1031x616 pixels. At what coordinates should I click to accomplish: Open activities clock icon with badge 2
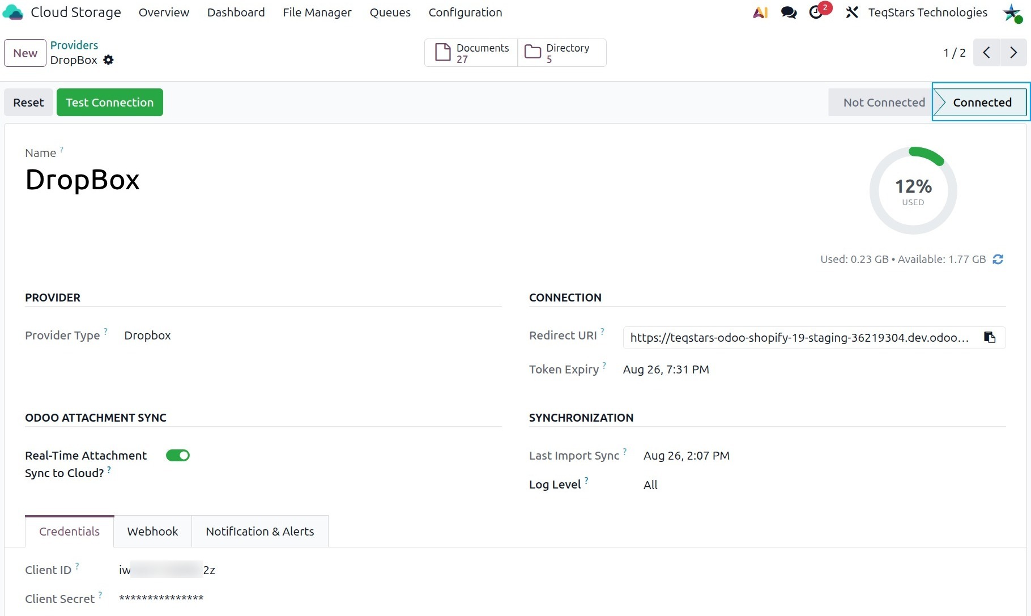[x=816, y=12]
